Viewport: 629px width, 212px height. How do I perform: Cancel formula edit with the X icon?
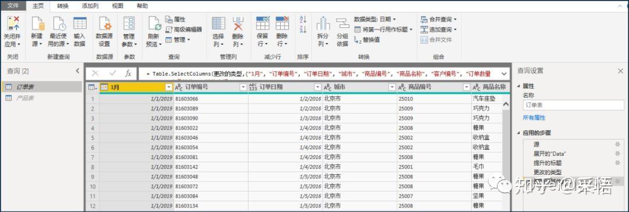(95, 73)
